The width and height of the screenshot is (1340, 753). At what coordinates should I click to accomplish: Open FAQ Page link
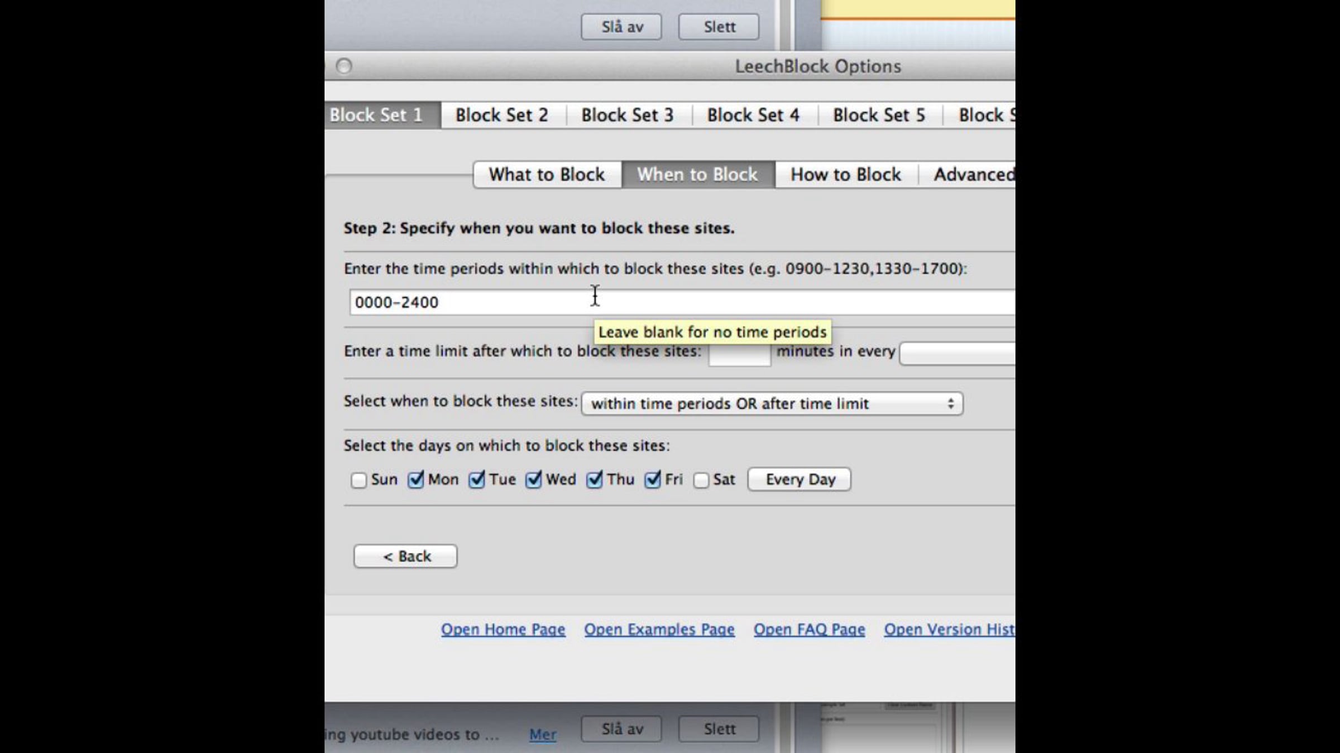tap(810, 629)
